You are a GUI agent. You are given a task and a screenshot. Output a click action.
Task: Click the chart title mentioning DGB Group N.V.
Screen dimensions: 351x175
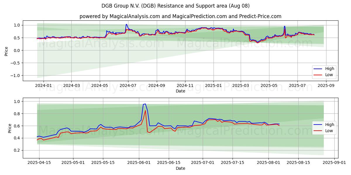(x=175, y=6)
